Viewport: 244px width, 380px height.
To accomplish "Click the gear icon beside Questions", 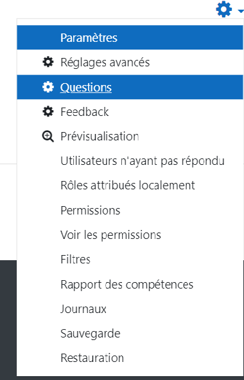I will [x=48, y=87].
